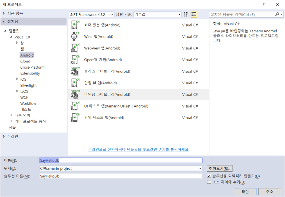285x197 pixels.
Task: Switch to medium icons list view
Action: [194, 14]
